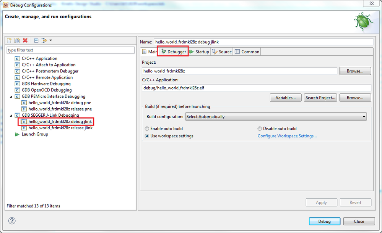Select Use workspace settings radio
The height and width of the screenshot is (233, 382).
147,136
